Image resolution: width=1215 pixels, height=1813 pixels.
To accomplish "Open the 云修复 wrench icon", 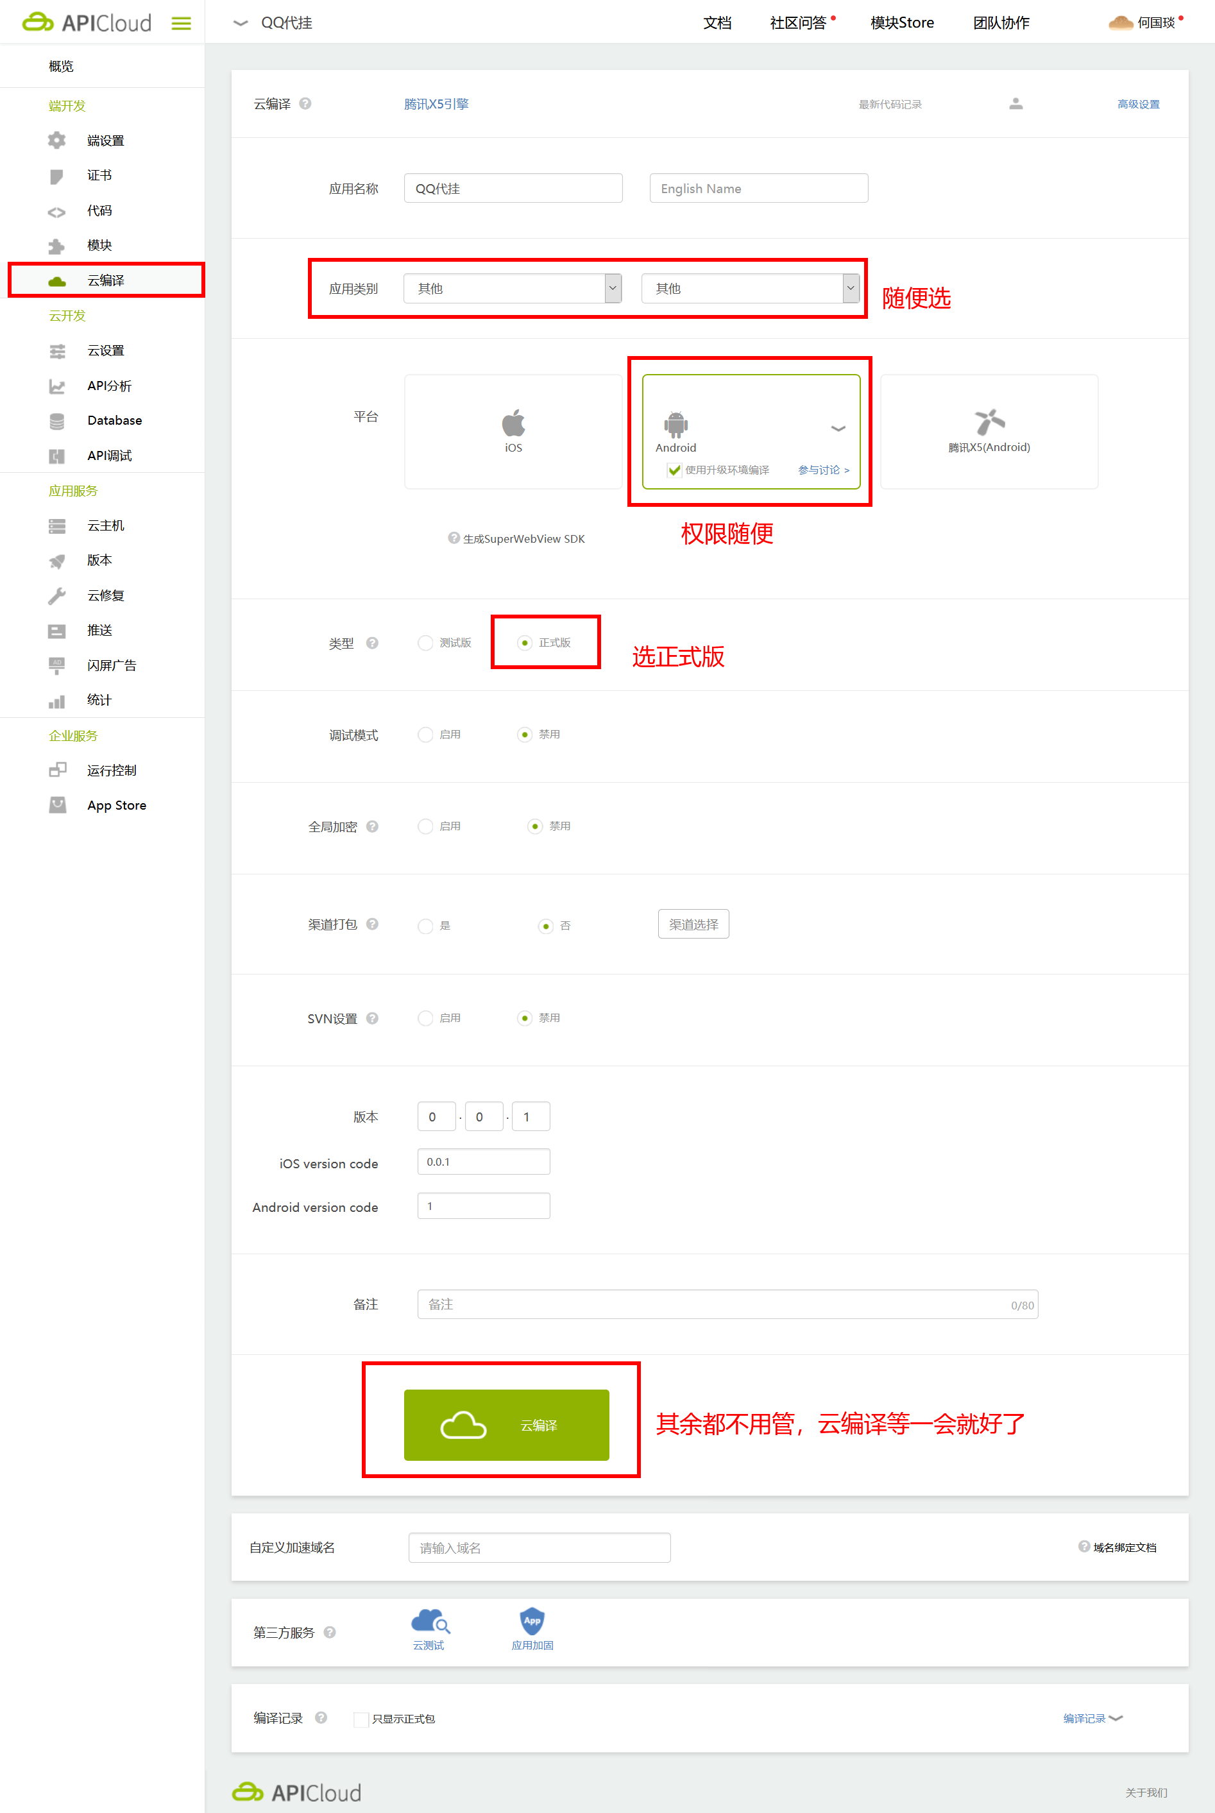I will click(x=56, y=596).
